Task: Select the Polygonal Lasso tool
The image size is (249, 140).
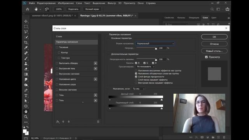Action: [x=26, y=32]
